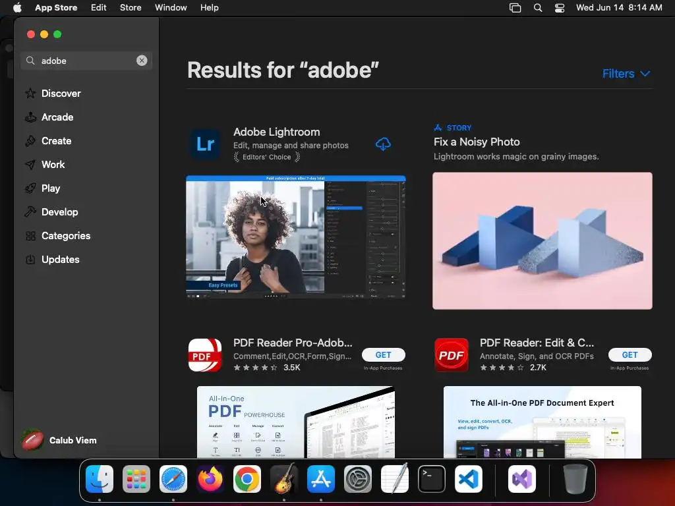This screenshot has width=675, height=506.
Task: Click the Updates download icon
Action: click(x=30, y=260)
